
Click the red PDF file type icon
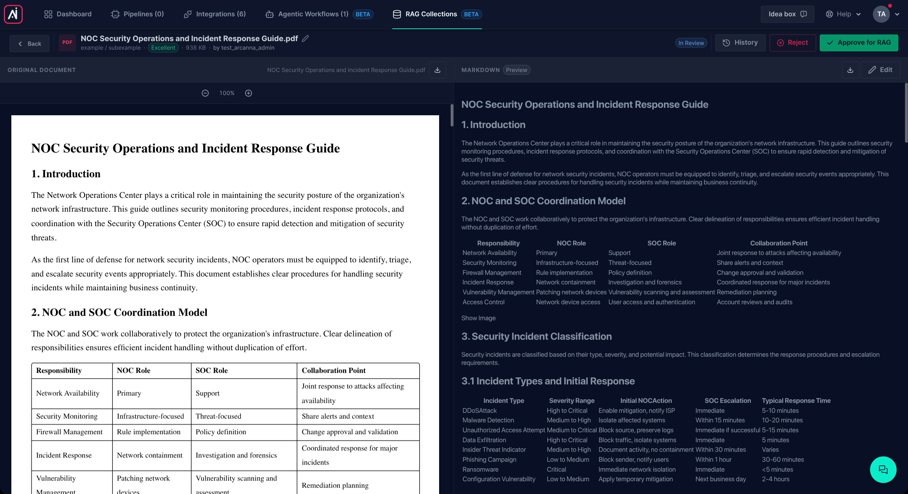[x=67, y=43]
